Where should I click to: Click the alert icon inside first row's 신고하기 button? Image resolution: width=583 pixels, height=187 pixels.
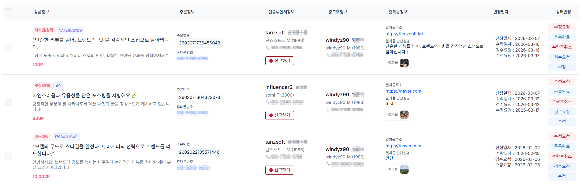pyautogui.click(x=271, y=61)
